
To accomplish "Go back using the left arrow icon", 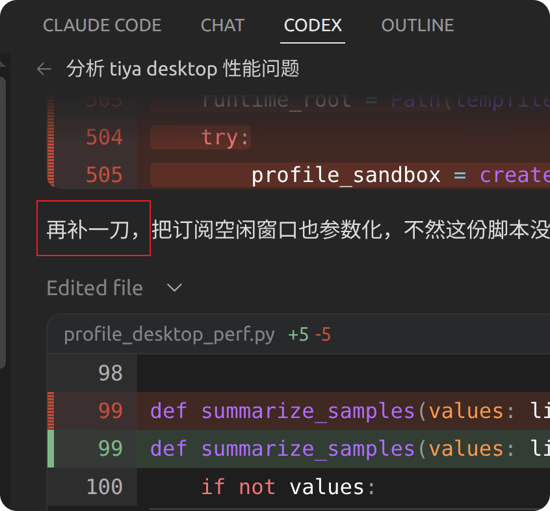I will pos(44,69).
